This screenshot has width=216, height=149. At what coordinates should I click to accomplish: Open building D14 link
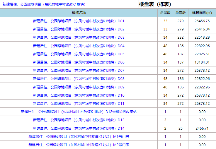click(x=79, y=129)
